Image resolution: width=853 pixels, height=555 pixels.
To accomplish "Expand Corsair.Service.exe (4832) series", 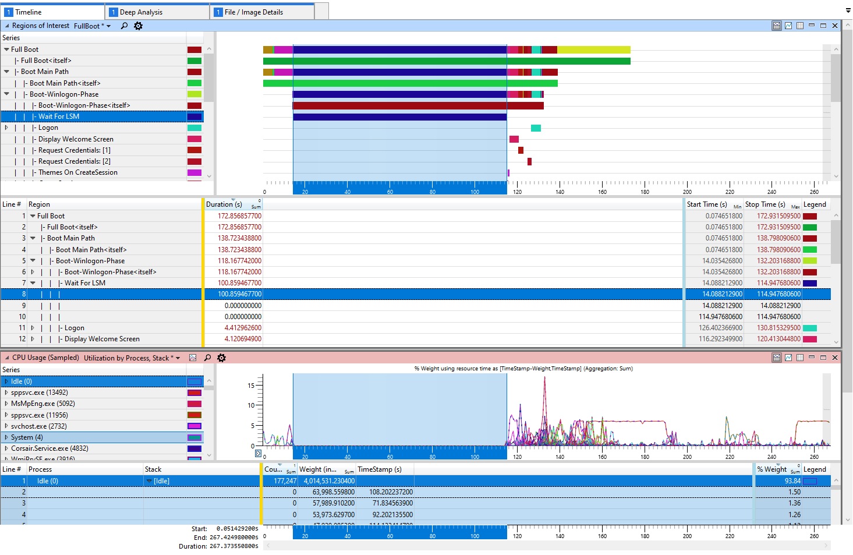I will [x=6, y=448].
